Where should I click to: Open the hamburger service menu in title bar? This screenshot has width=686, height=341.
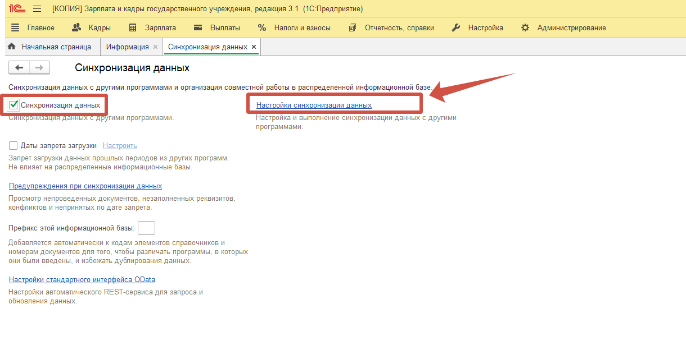tap(37, 9)
